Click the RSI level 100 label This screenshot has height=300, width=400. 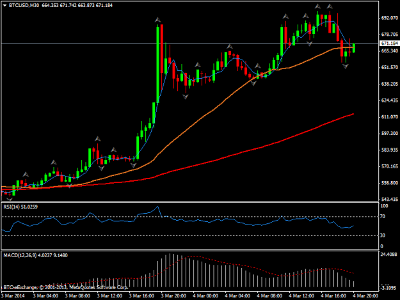384,206
